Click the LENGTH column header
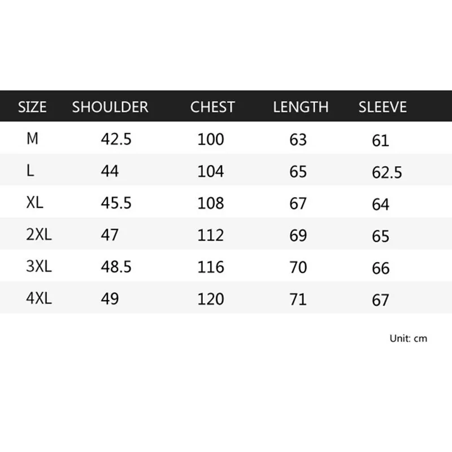 (x=301, y=107)
